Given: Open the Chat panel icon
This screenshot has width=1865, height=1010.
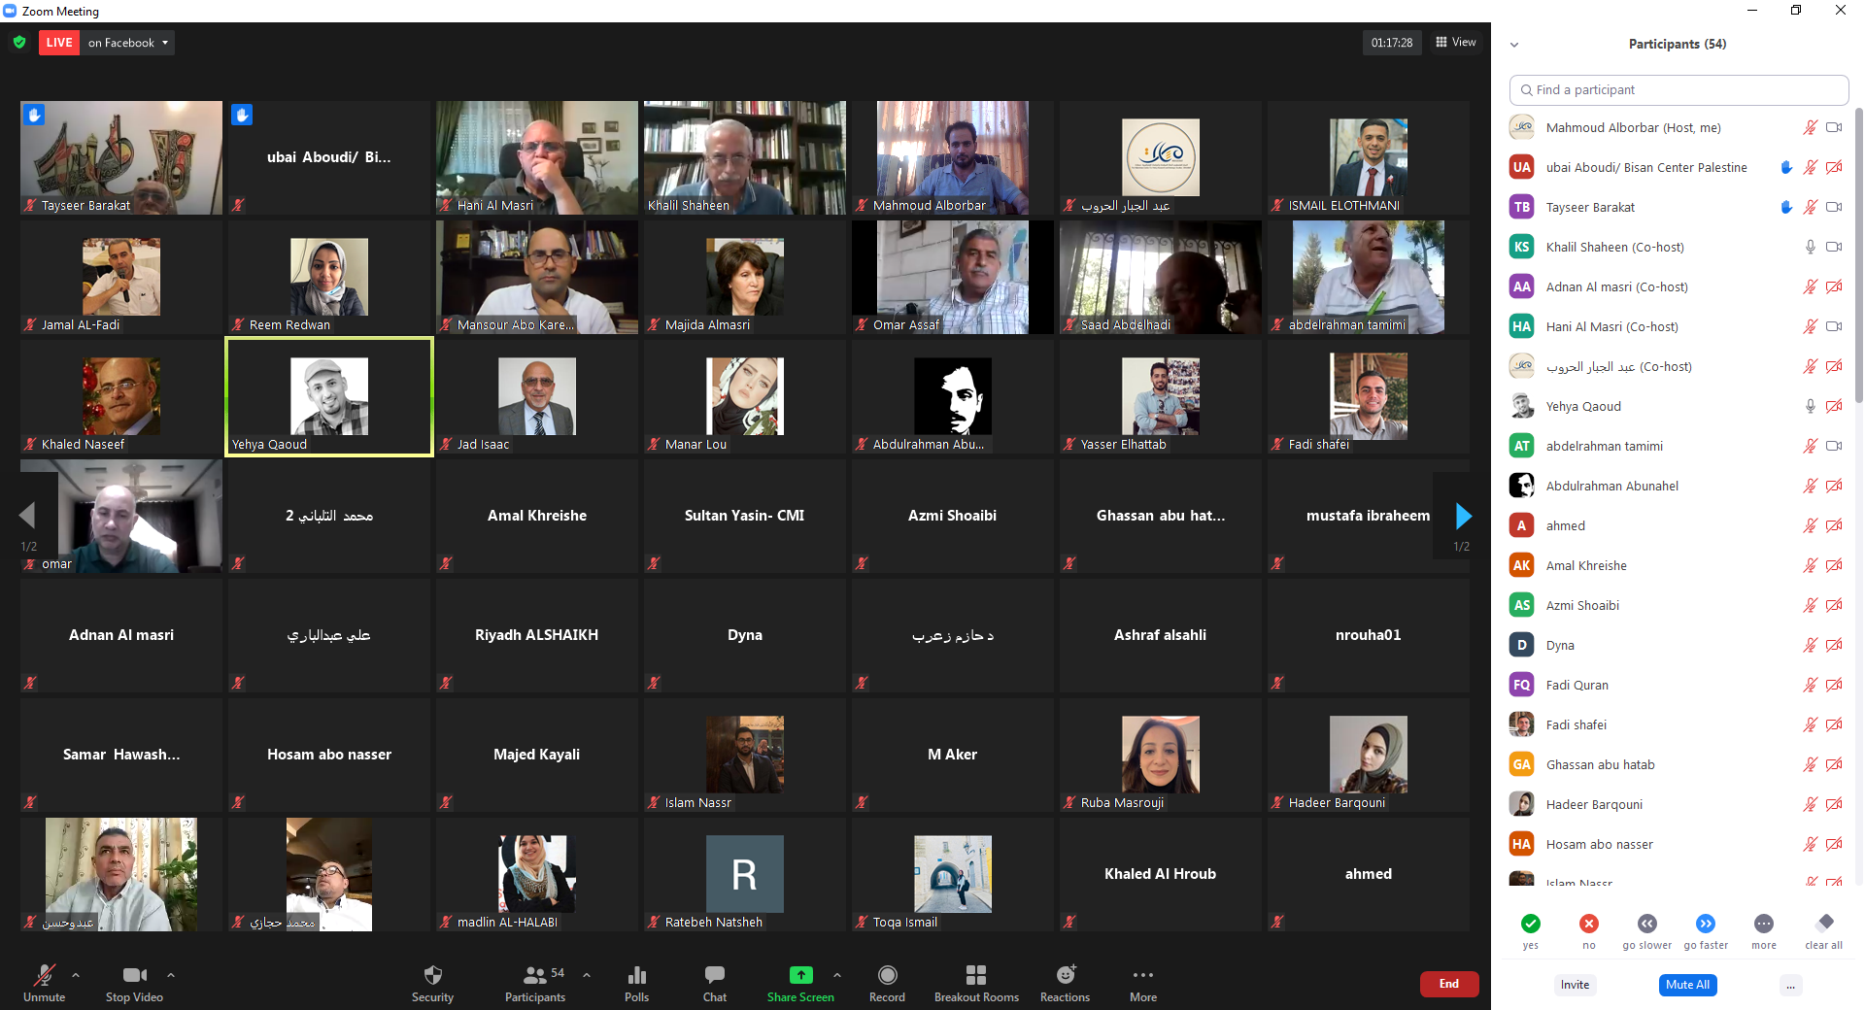Looking at the screenshot, I should (x=714, y=976).
